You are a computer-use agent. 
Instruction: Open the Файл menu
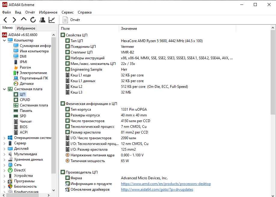[x=7, y=12]
